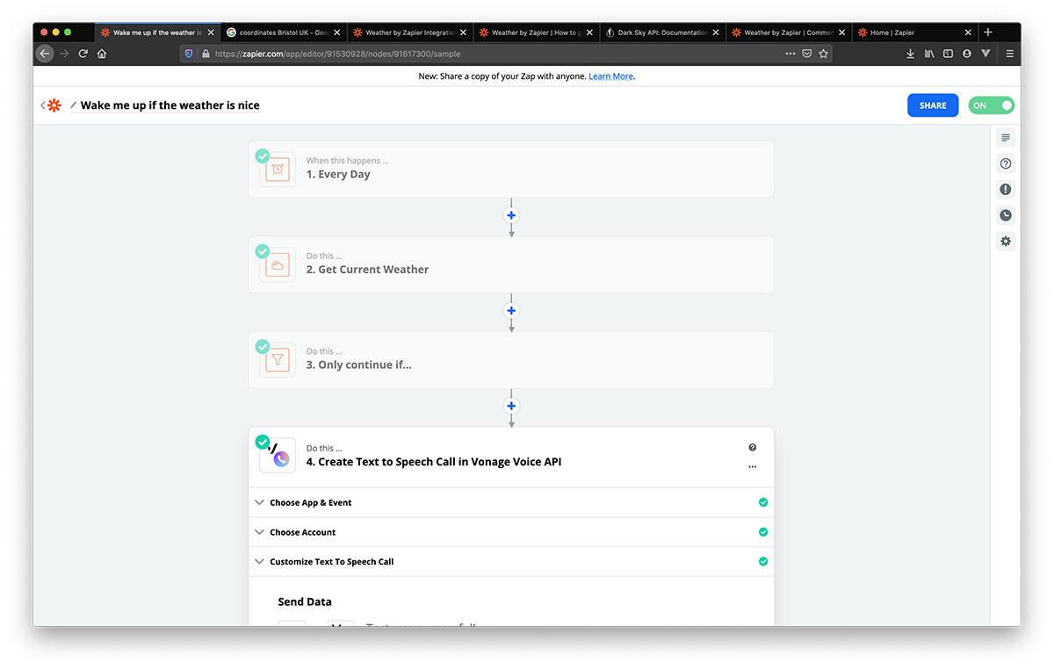Go back with browser back arrow
The height and width of the screenshot is (670, 1054).
click(45, 54)
